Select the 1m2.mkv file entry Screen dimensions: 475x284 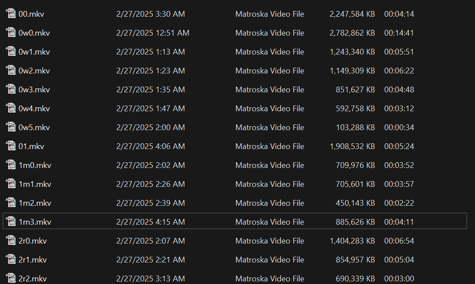point(35,203)
